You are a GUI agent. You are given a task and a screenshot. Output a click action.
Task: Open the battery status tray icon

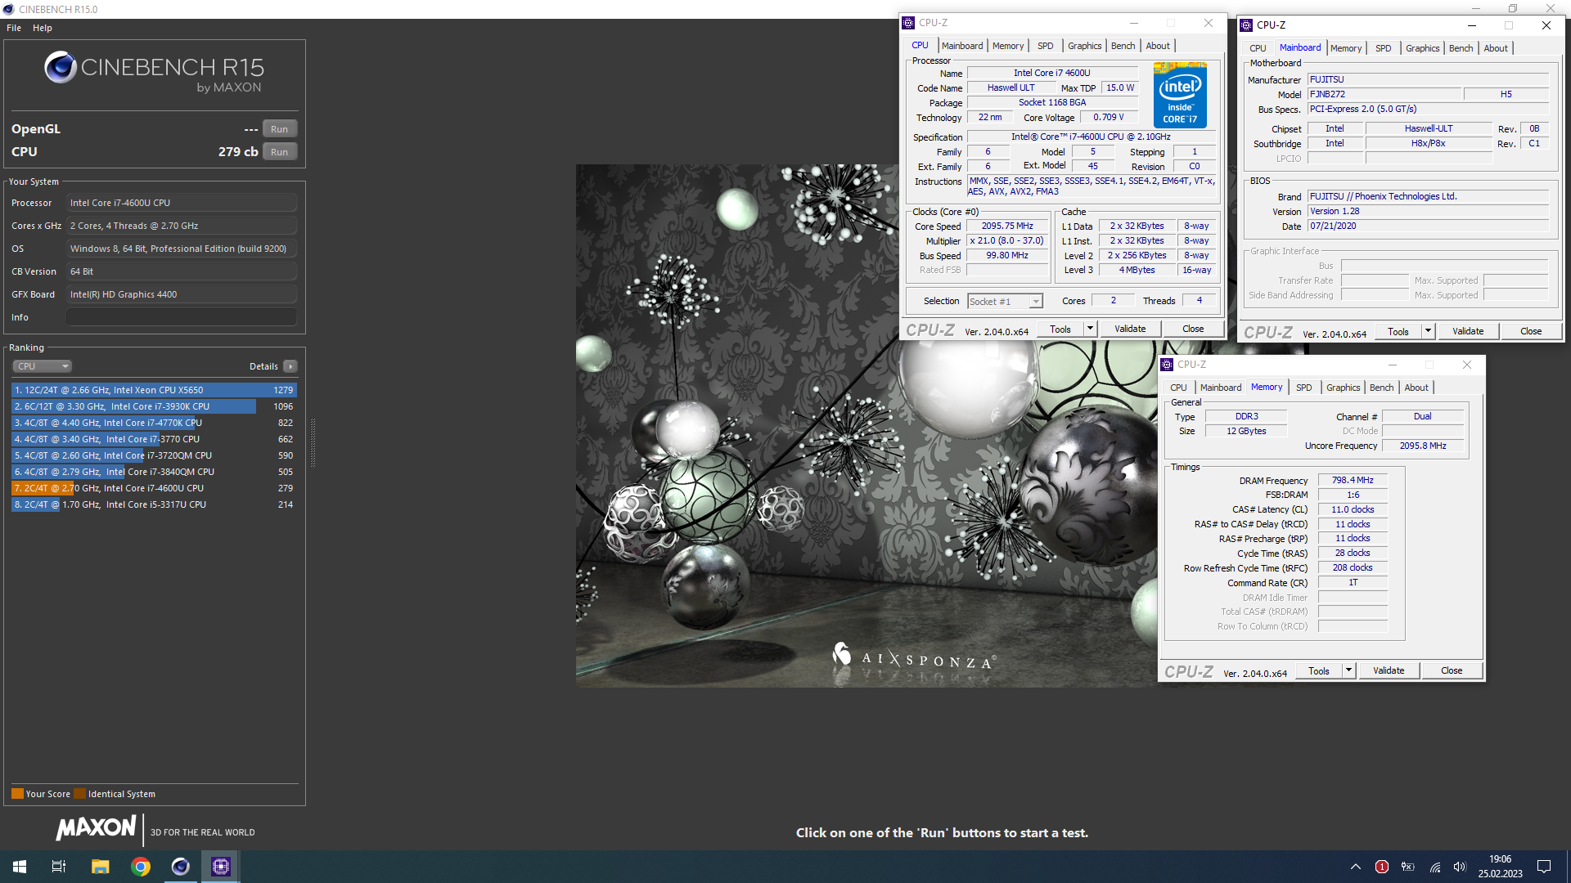pyautogui.click(x=1408, y=867)
